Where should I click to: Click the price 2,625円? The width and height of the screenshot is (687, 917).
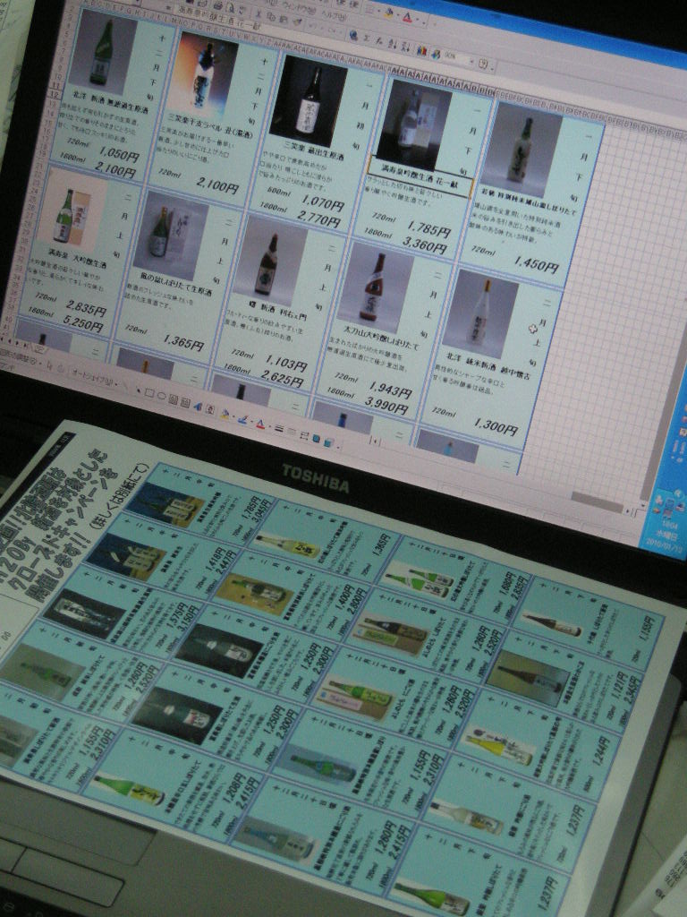283,379
